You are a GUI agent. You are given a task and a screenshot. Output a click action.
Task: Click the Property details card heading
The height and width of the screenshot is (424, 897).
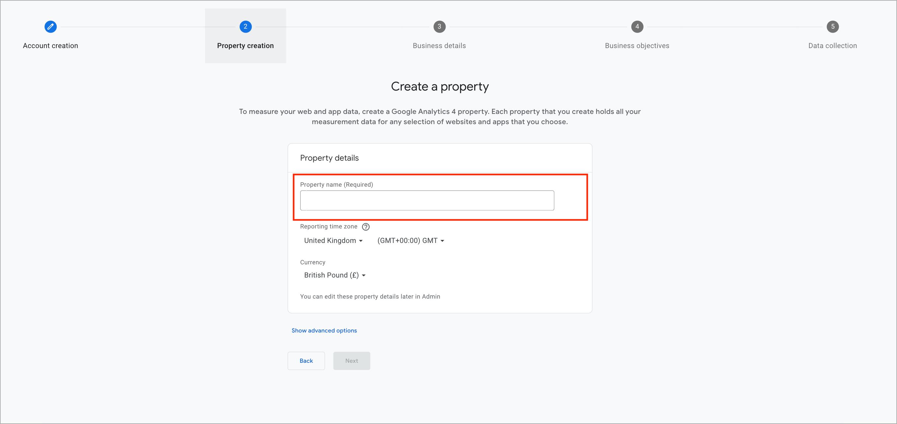(330, 158)
